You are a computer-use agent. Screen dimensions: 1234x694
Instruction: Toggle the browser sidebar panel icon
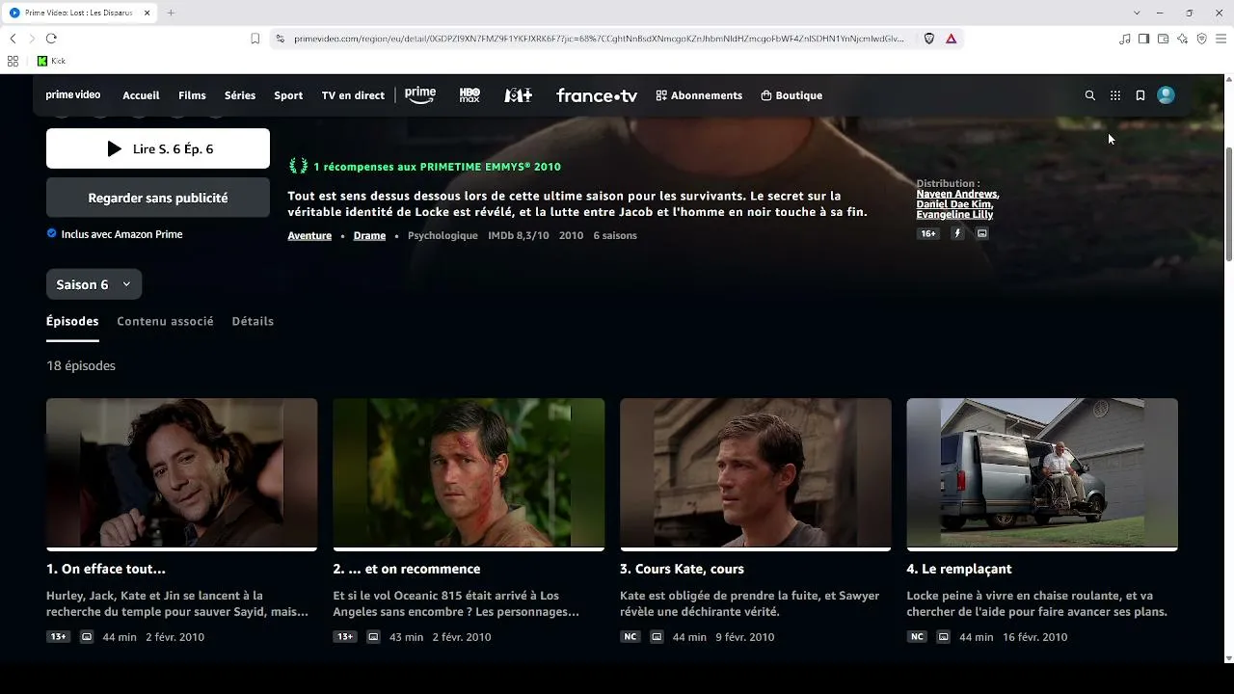tap(1143, 39)
